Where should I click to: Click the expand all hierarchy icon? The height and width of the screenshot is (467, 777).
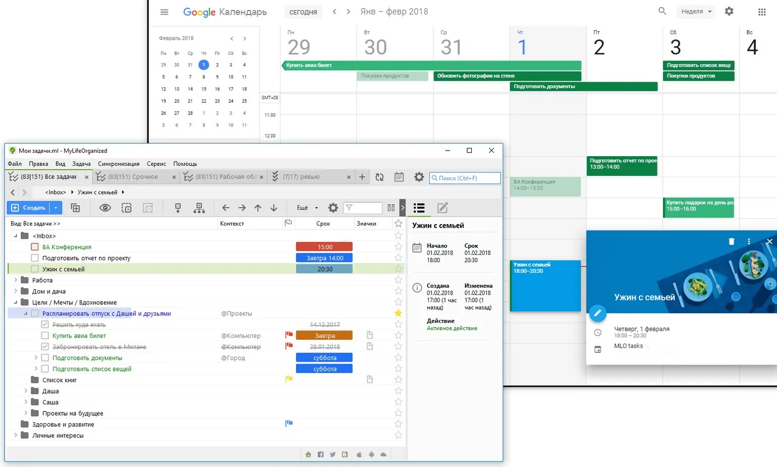click(199, 208)
